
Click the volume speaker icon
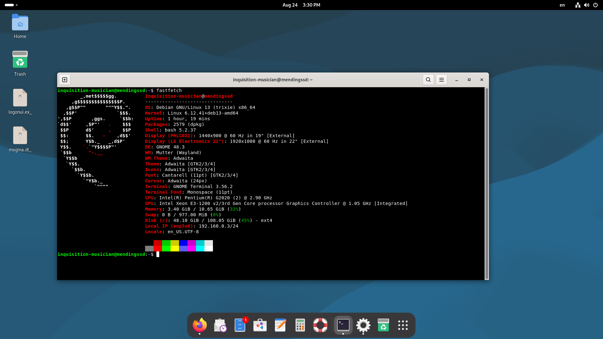point(586,5)
